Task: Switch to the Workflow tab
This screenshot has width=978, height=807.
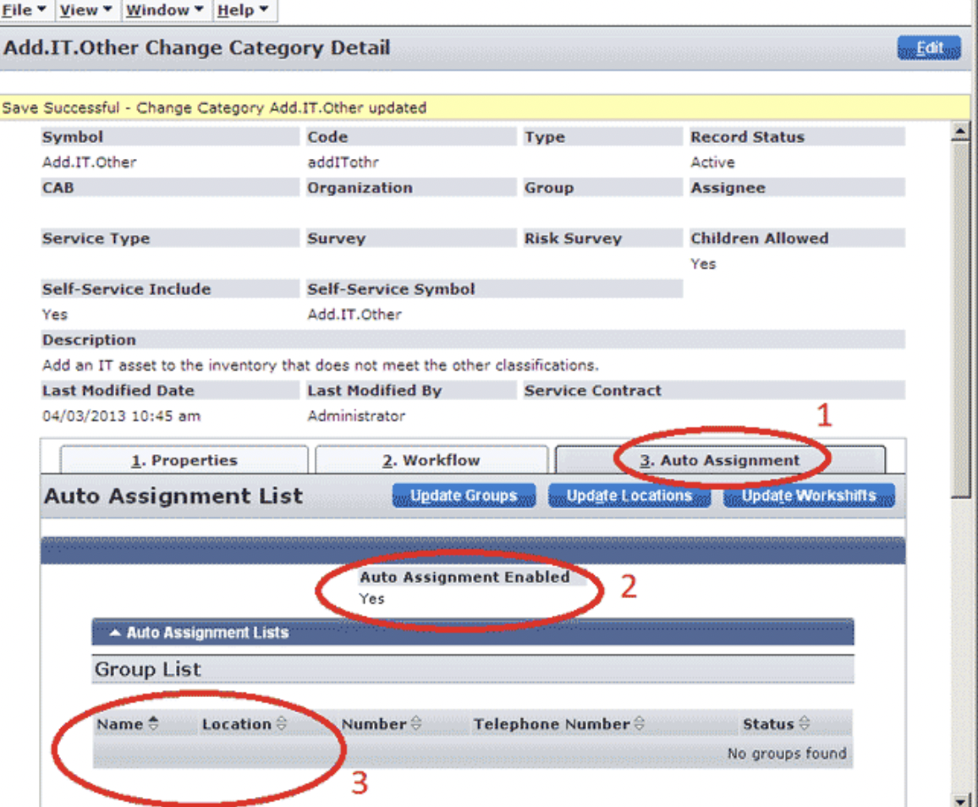Action: coord(431,461)
